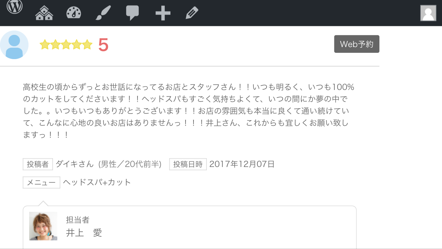Select the 投稿者 label tag
This screenshot has width=442, height=249.
pos(38,164)
